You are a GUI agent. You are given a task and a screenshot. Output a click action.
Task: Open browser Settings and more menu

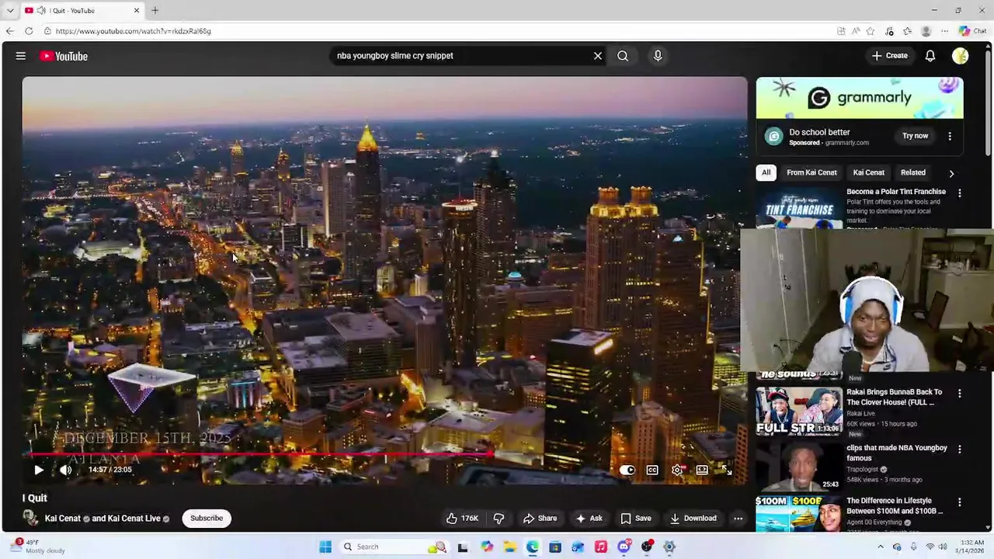coord(944,31)
